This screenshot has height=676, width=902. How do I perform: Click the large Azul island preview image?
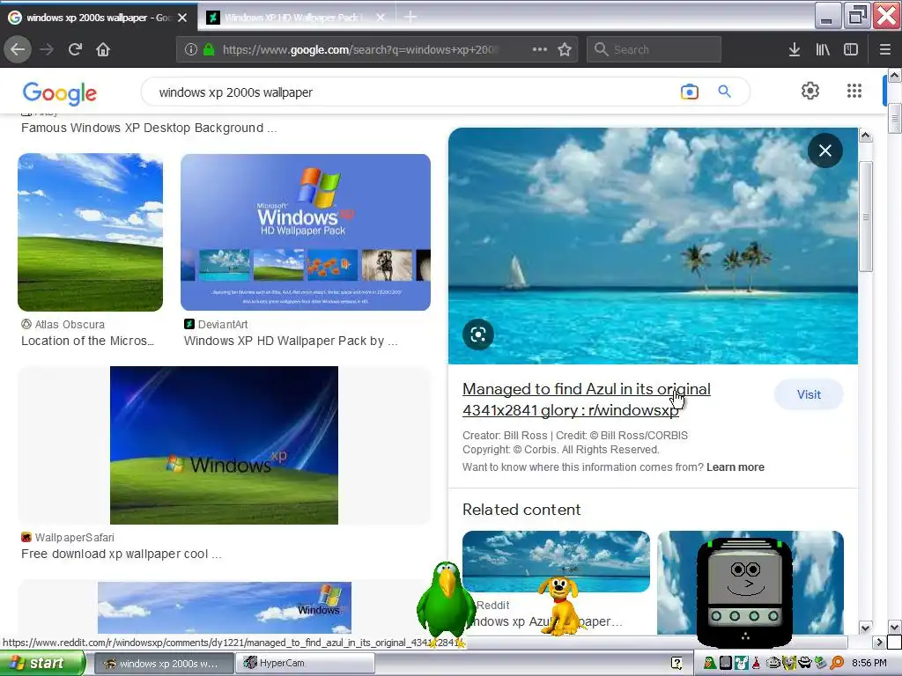(653, 246)
